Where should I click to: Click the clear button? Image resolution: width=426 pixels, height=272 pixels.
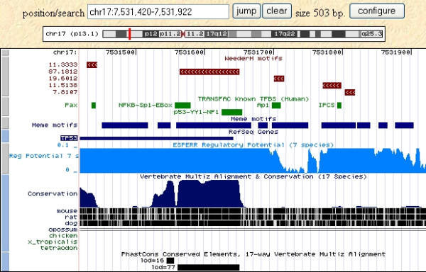(277, 11)
